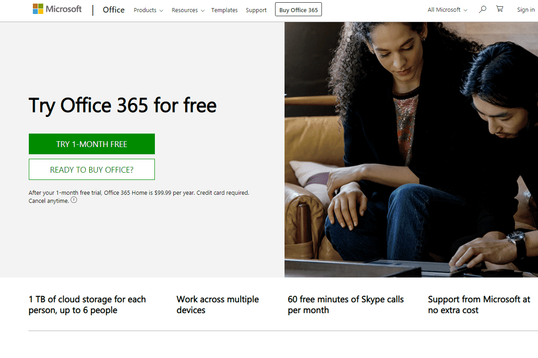Click 60 free minutes of Skype text
The image size is (538, 358).
click(x=345, y=304)
